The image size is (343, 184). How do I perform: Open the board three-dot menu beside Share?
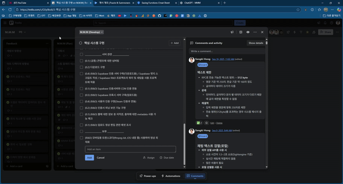pos(337,32)
